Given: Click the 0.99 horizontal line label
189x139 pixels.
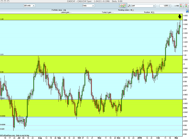Looking at the screenshot, I should click(2, 72).
